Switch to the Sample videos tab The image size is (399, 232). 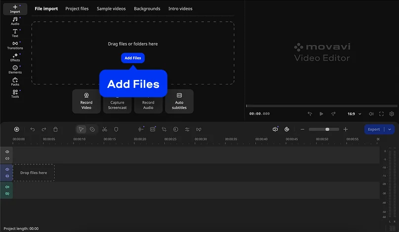(111, 9)
